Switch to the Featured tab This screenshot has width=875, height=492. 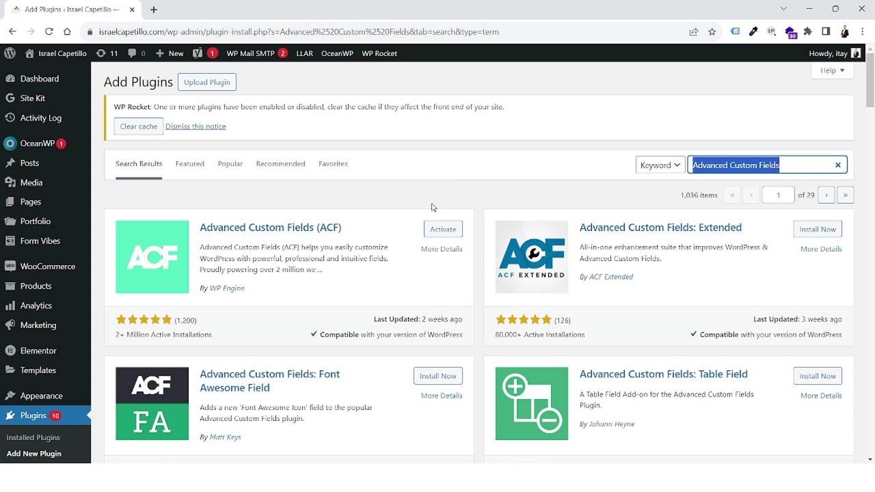190,164
